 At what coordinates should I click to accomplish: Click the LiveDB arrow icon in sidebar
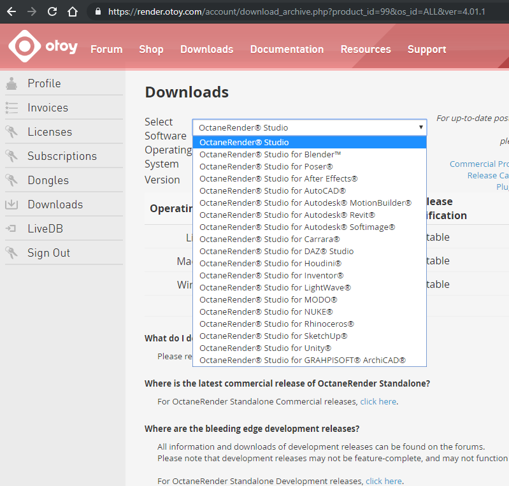[11, 229]
